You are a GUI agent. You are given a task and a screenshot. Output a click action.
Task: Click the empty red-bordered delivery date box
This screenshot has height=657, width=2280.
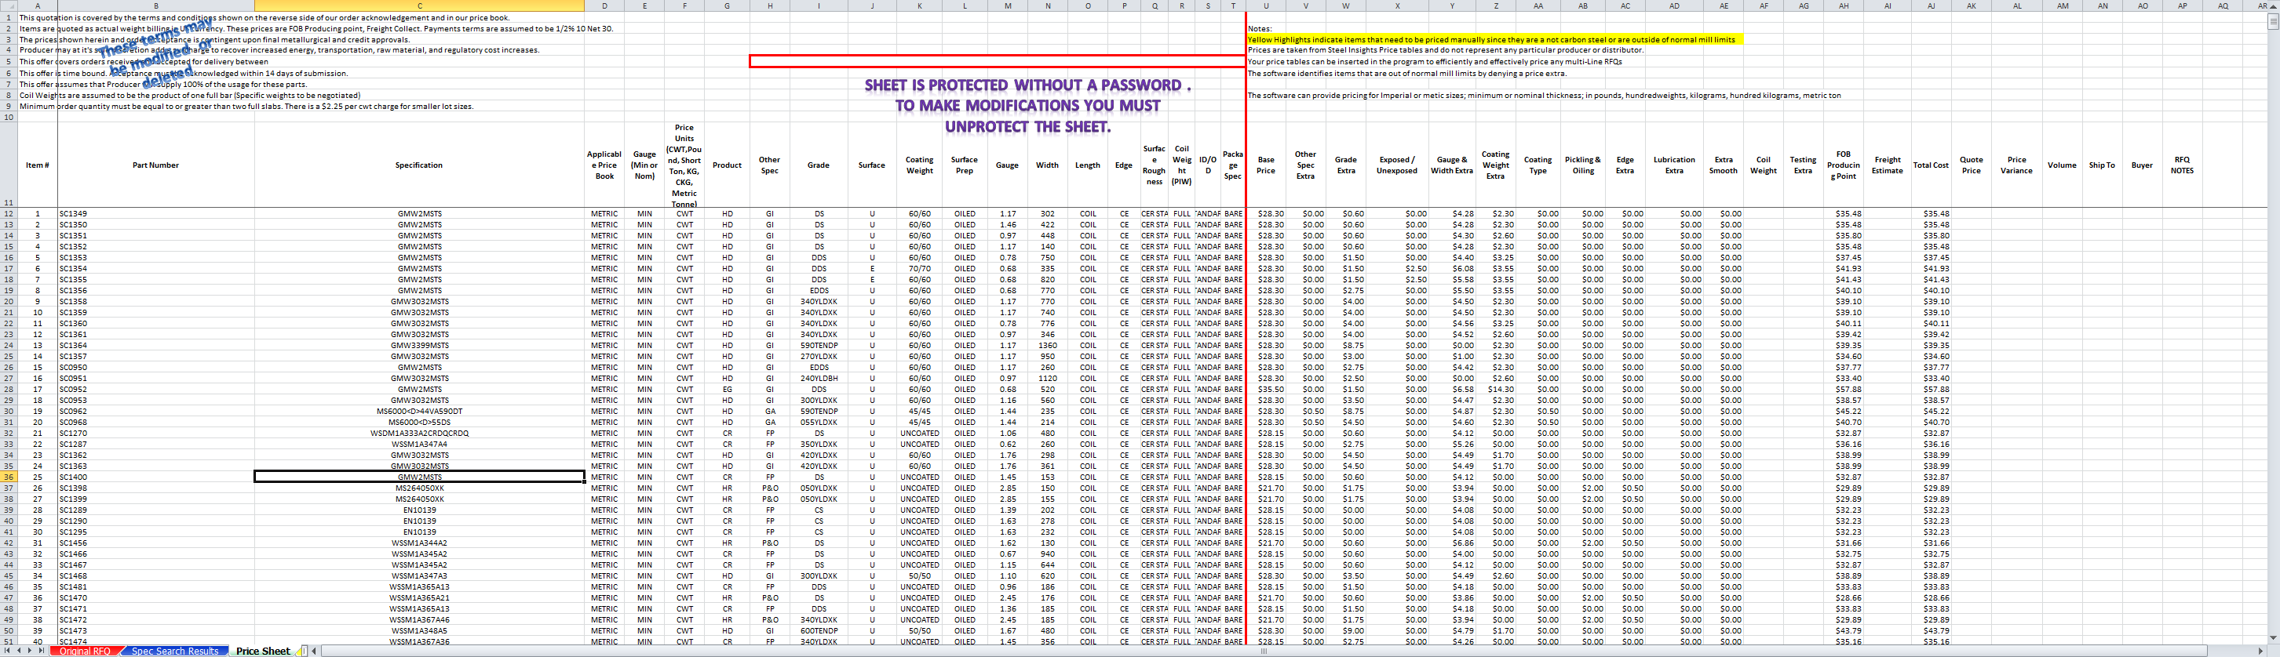(997, 62)
